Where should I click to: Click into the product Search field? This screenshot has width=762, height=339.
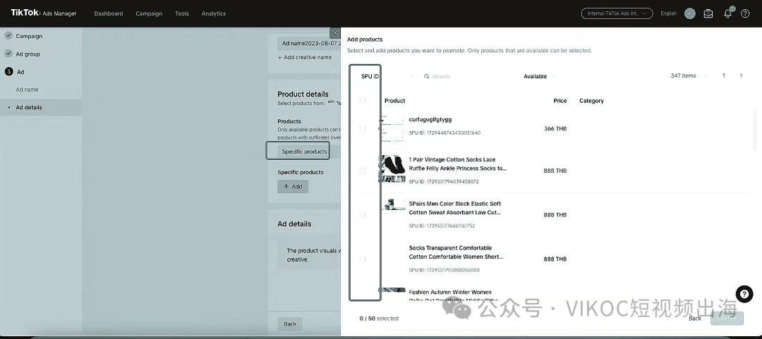point(466,76)
